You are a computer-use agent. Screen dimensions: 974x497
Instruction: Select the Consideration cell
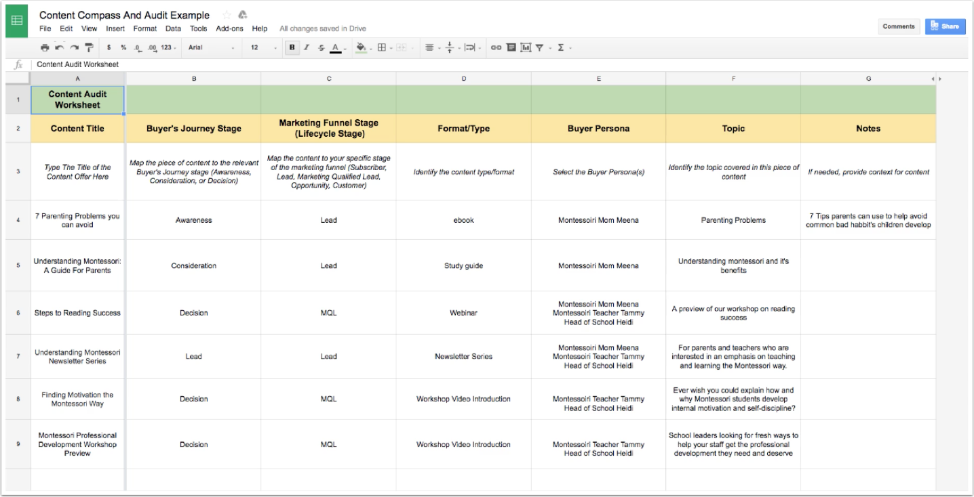point(193,265)
